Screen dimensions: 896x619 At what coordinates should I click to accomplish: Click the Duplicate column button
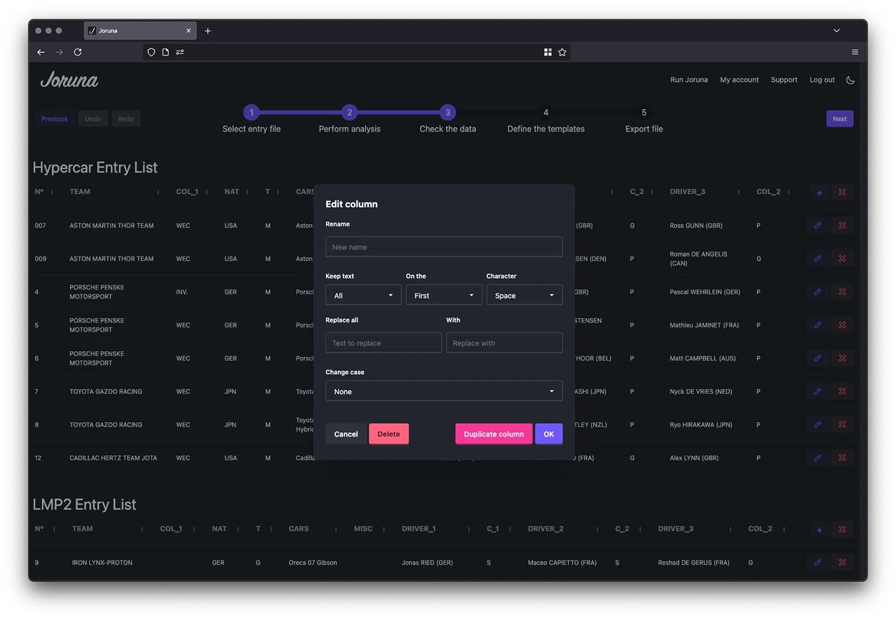click(493, 434)
